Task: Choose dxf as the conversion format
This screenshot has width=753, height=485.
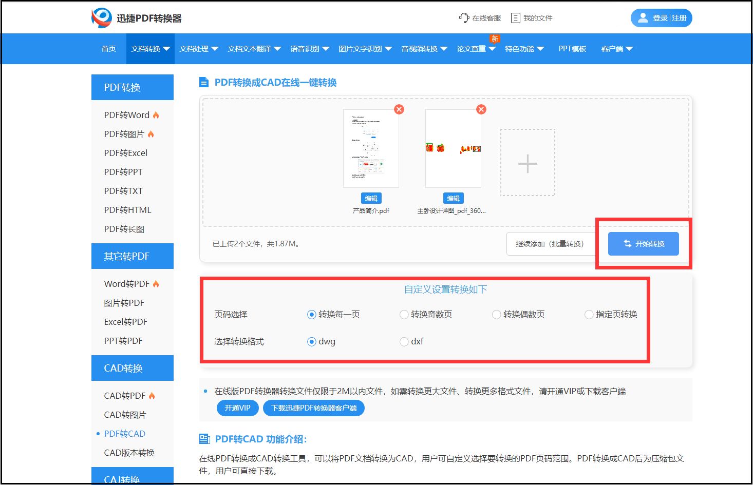Action: tap(404, 341)
